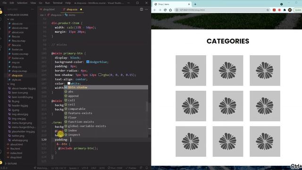Open View menu in VS Code
302x170 pixels.
[33, 3]
